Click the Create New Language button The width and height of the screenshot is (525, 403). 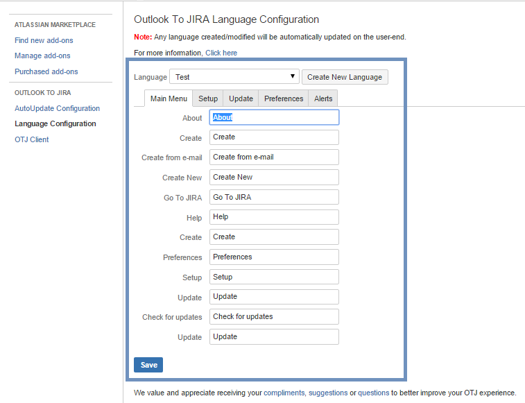pyautogui.click(x=345, y=77)
